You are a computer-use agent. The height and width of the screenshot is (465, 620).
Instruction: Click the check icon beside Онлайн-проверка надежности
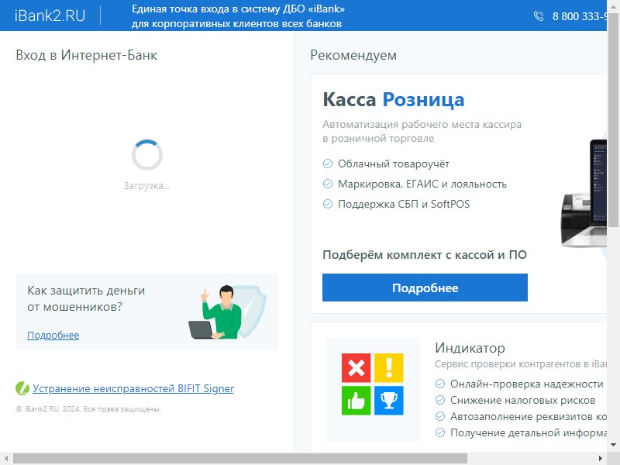point(440,384)
